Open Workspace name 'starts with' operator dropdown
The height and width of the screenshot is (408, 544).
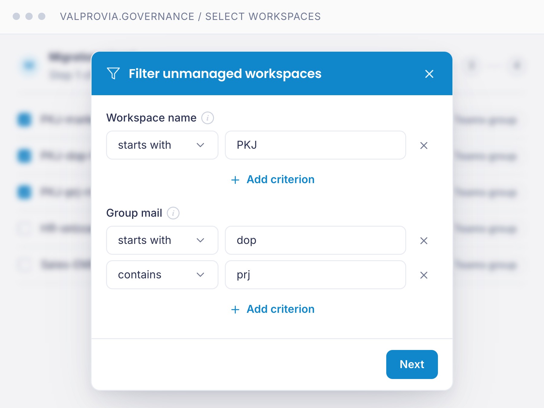(162, 145)
